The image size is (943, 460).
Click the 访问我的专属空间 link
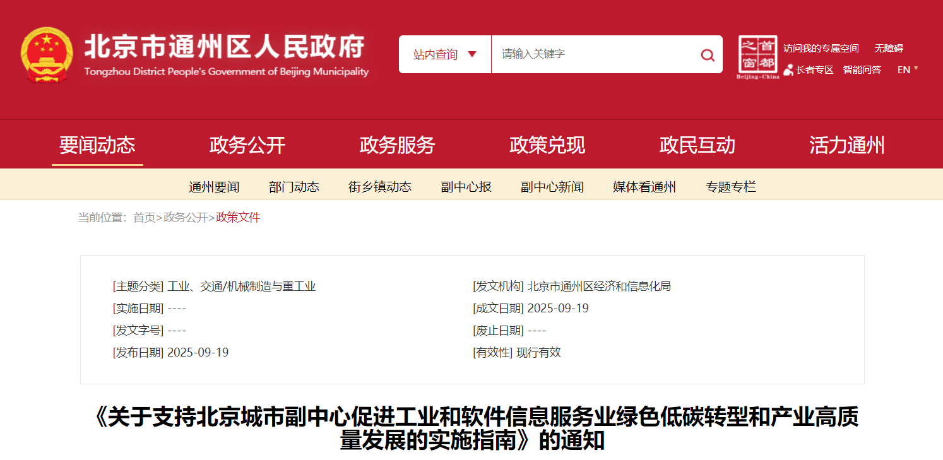click(821, 49)
